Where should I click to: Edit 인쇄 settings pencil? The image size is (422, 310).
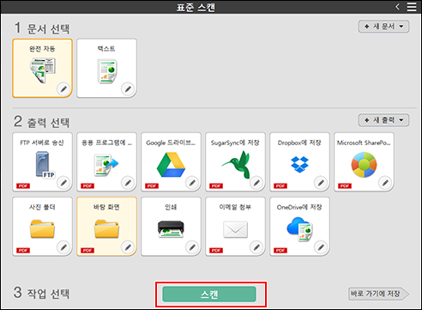192,247
